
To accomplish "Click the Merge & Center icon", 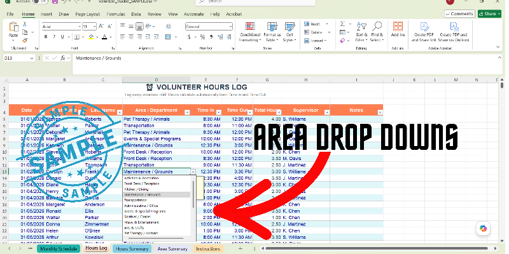I will [168, 37].
